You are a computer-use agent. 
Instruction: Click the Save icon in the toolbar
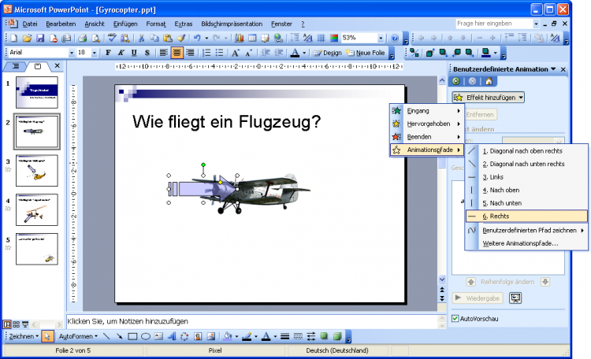point(39,38)
